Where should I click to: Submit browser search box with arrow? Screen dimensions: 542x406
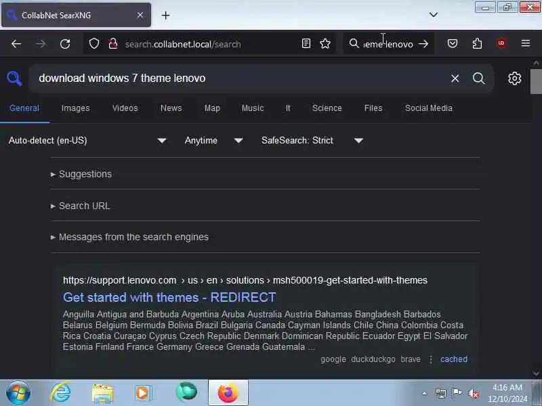[423, 44]
